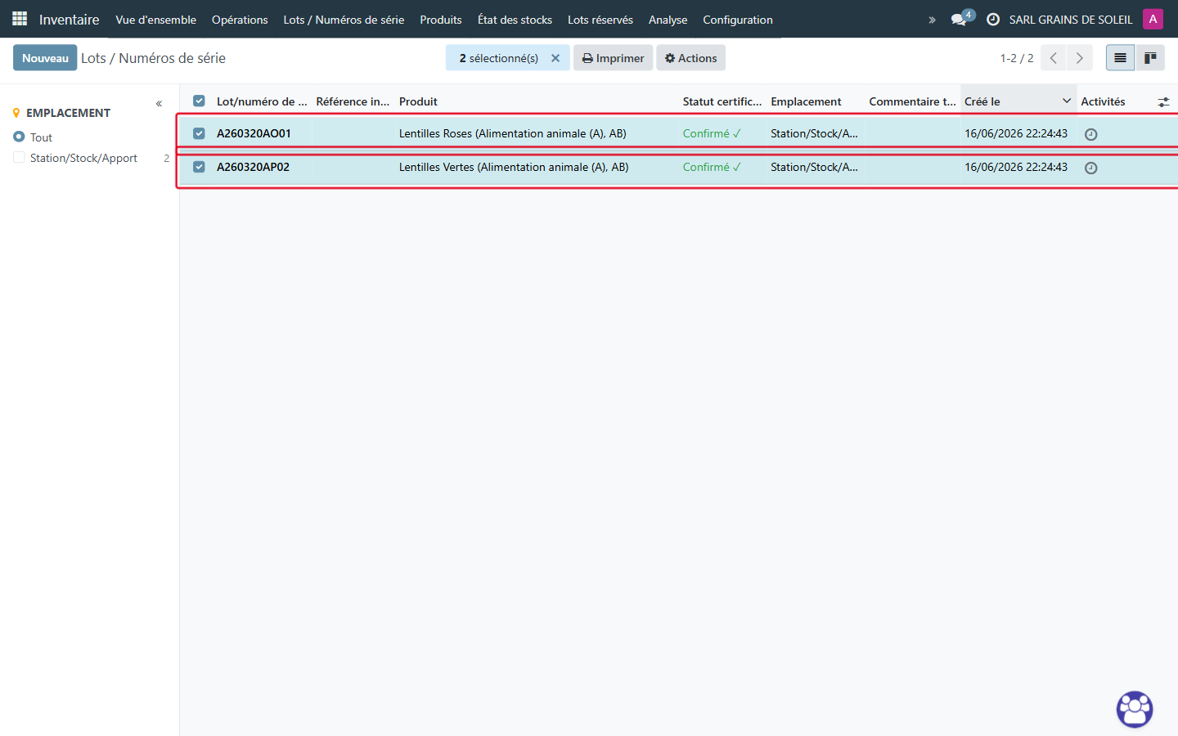Click the user avatar letter A

click(1153, 19)
